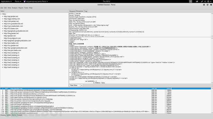213x119 pixels.
Task: Open the Edit menu
Action: [5, 8]
